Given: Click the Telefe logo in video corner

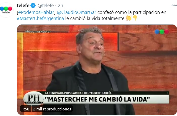Looking at the screenshot, I should pyautogui.click(x=162, y=32).
